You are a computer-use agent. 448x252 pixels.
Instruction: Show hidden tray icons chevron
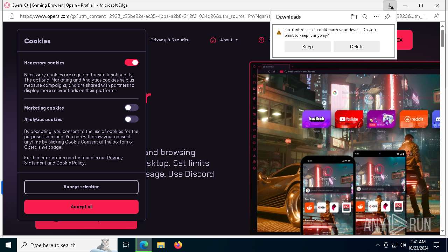(377, 245)
